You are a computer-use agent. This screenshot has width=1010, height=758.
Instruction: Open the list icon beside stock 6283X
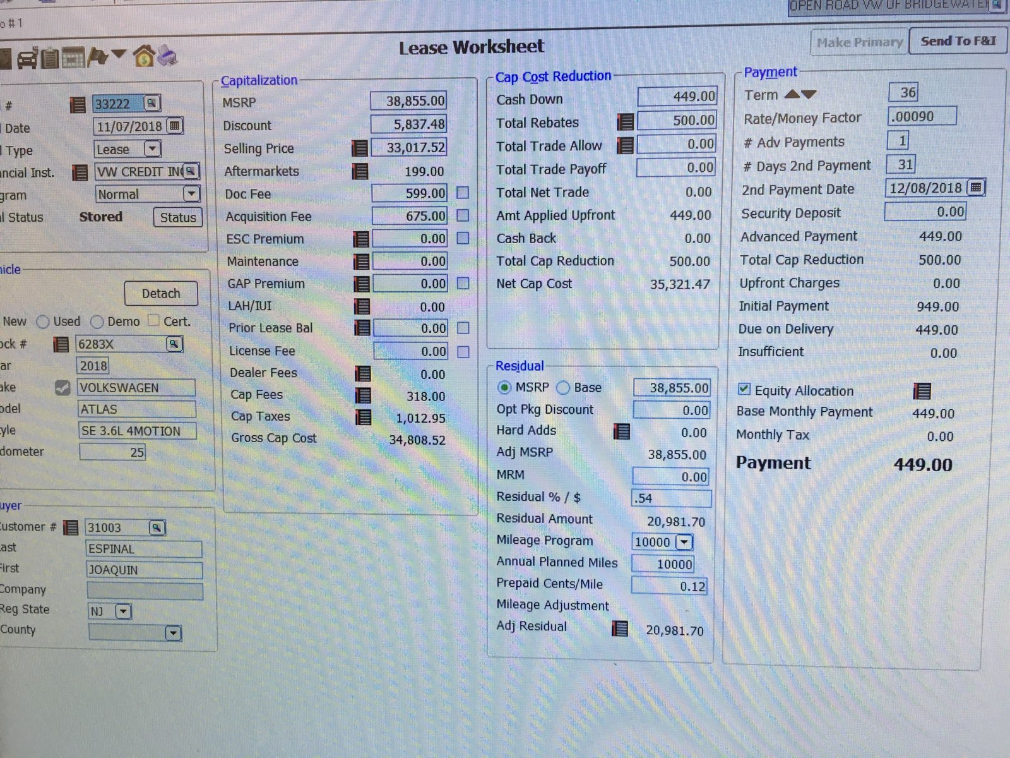coord(61,344)
